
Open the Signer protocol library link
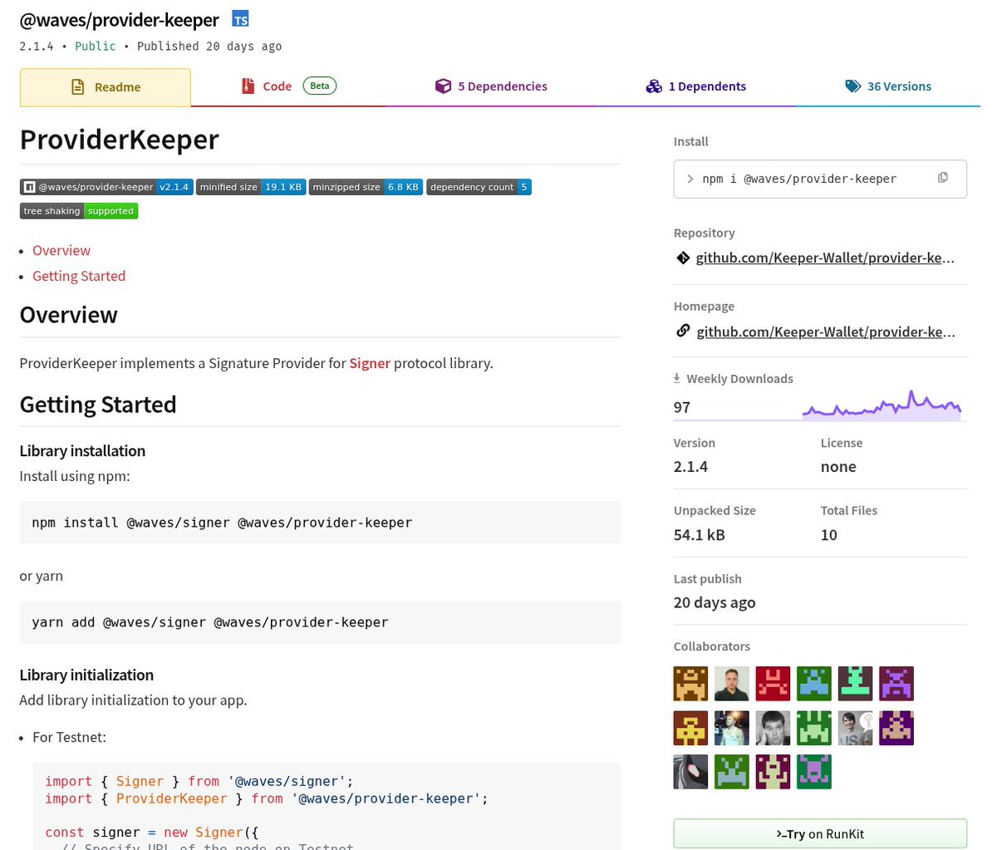[370, 363]
